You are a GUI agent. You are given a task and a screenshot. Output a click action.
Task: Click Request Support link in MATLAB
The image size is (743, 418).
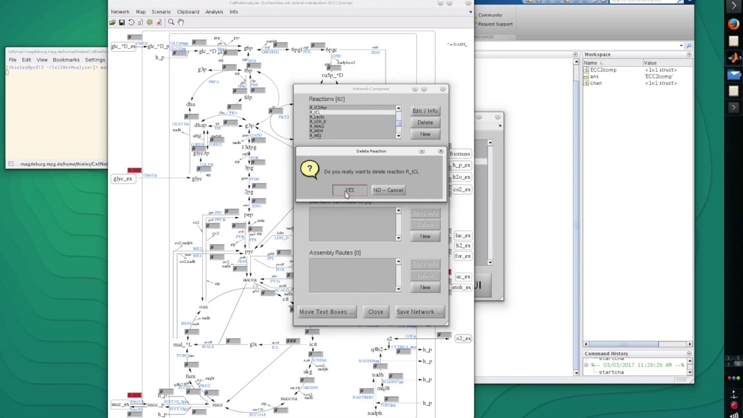point(495,24)
